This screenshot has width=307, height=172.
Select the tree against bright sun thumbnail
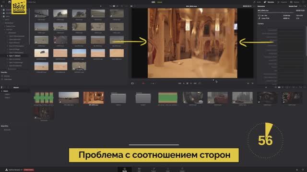coord(60,14)
